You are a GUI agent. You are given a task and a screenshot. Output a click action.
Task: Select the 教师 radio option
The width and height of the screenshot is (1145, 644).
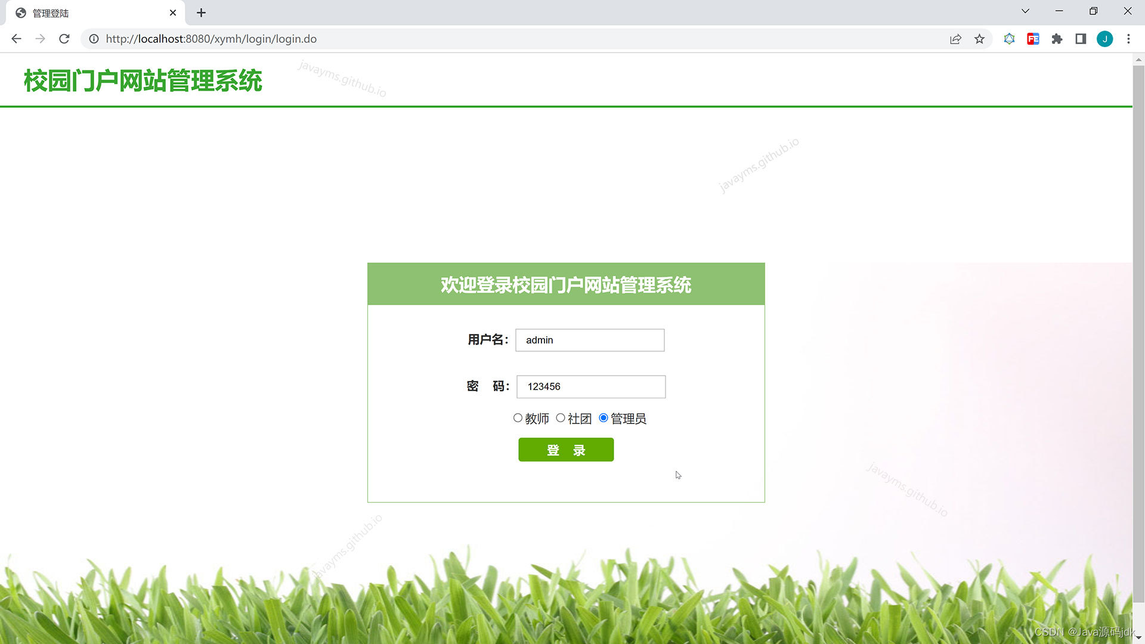518,418
